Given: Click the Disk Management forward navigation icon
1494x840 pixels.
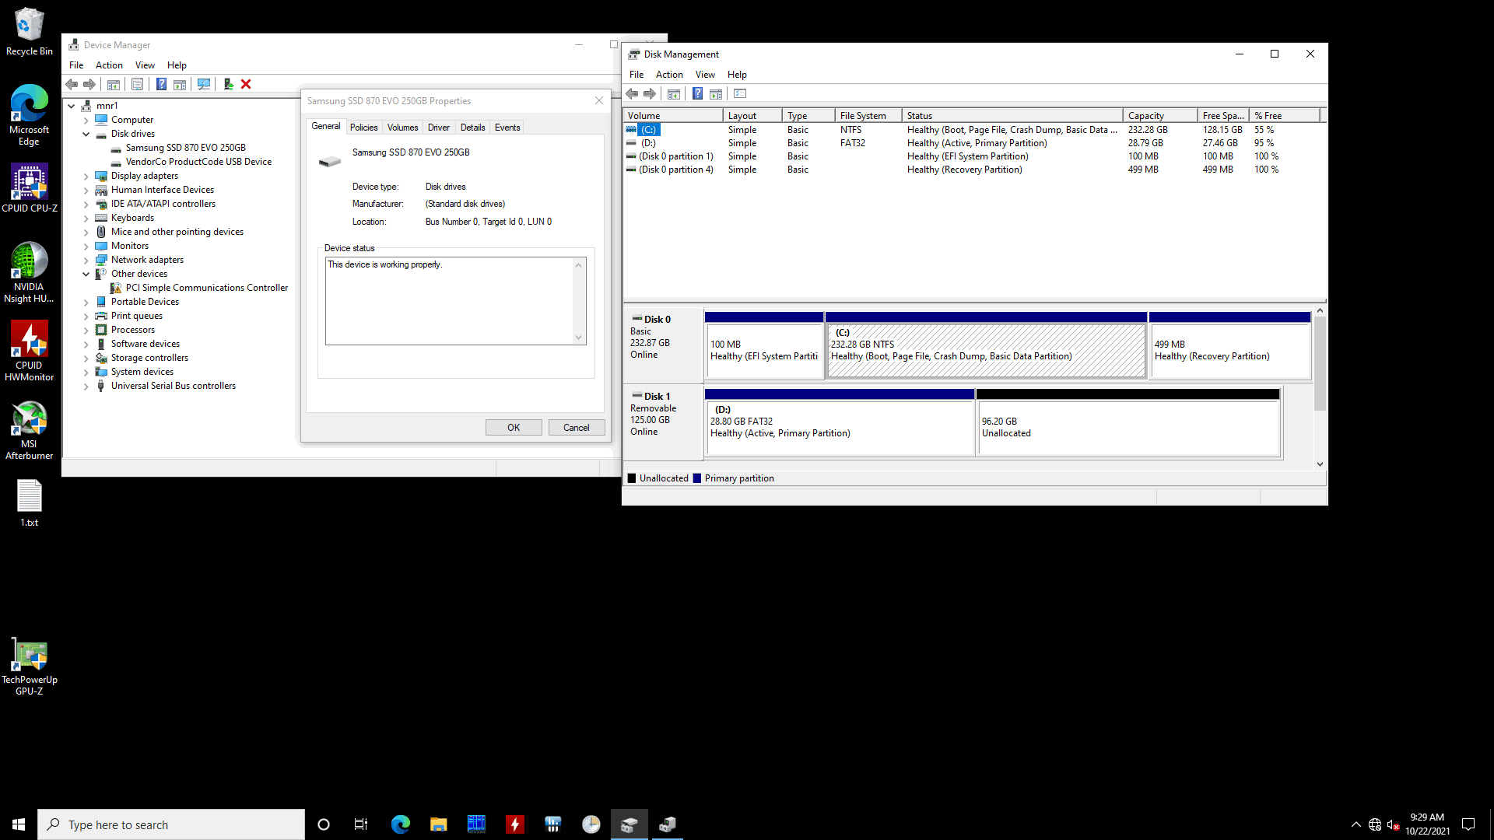Looking at the screenshot, I should point(650,93).
